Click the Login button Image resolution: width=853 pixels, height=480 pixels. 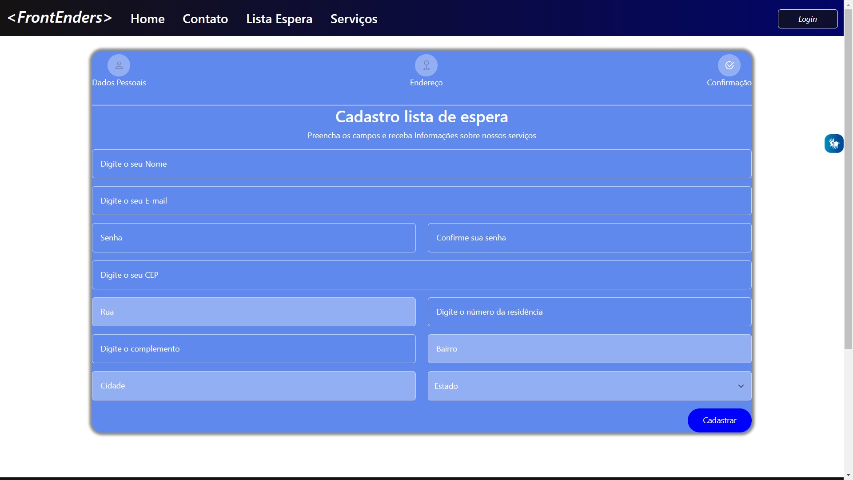tap(807, 19)
